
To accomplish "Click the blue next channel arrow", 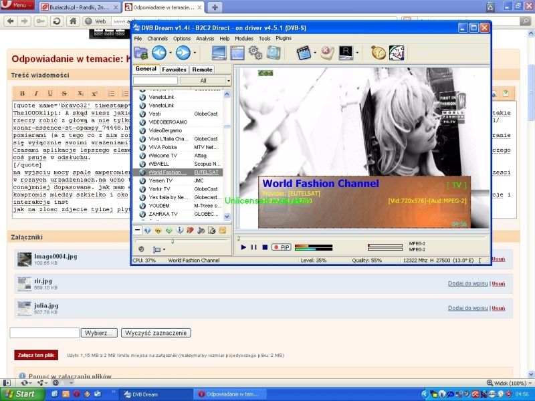I will 183,53.
